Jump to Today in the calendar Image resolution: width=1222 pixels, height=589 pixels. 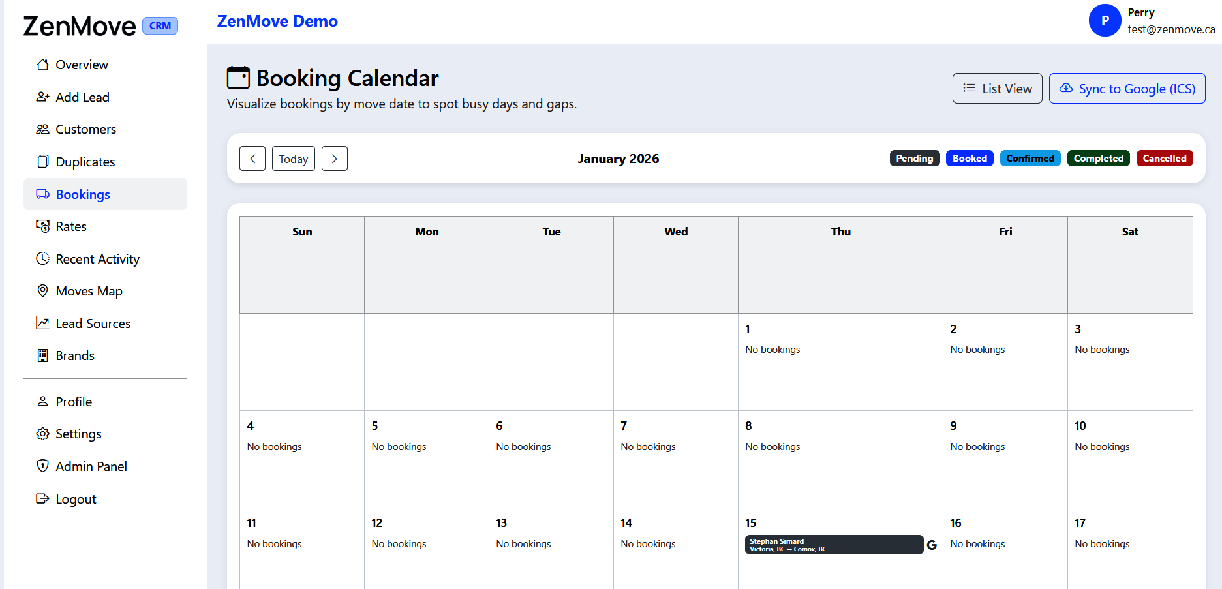pos(294,159)
